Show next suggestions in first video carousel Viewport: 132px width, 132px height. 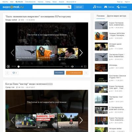click(81, 53)
